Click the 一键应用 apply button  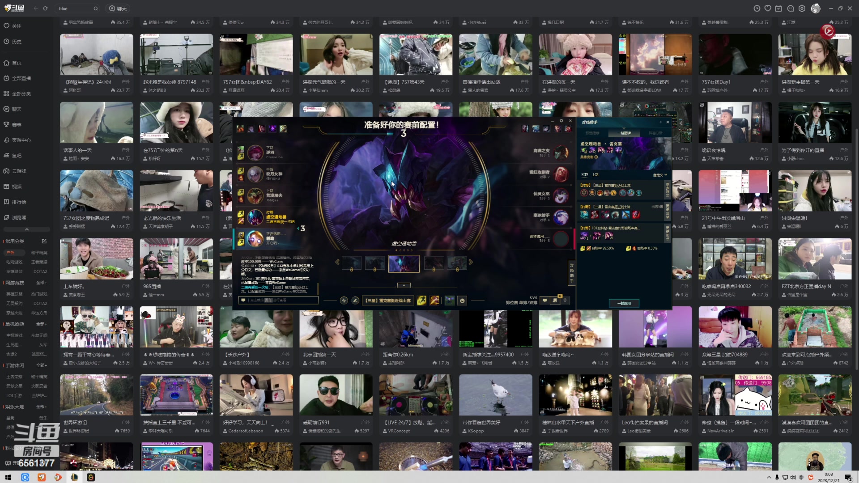624,303
